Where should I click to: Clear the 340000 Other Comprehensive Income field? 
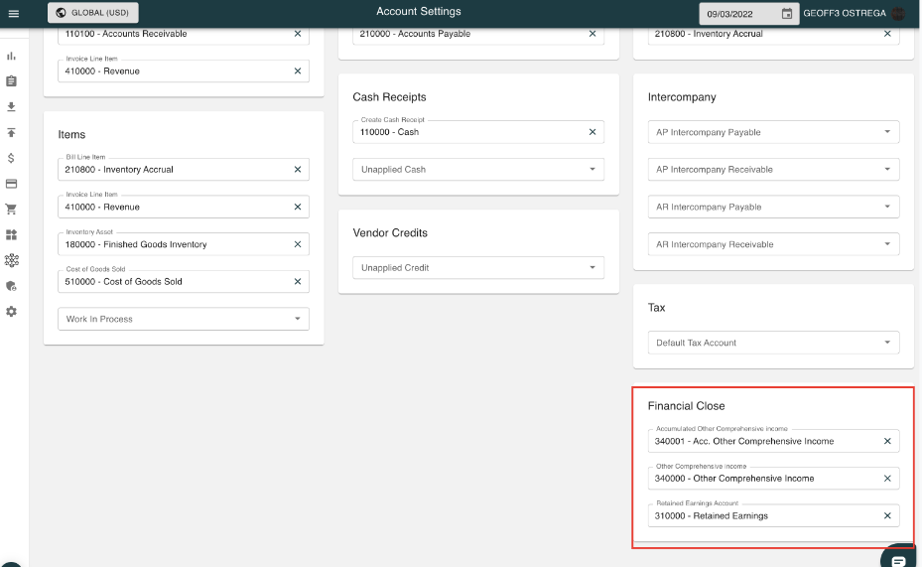click(887, 479)
